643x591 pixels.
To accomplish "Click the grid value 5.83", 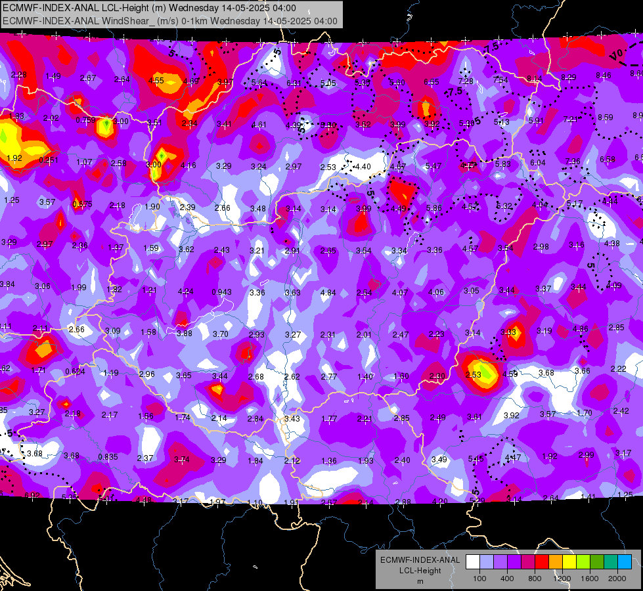I will (x=502, y=164).
